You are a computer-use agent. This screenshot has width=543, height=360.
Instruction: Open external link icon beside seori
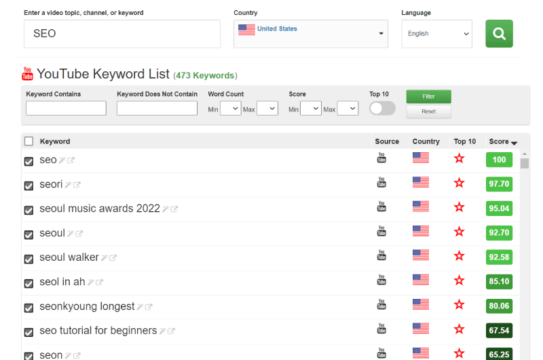point(77,185)
